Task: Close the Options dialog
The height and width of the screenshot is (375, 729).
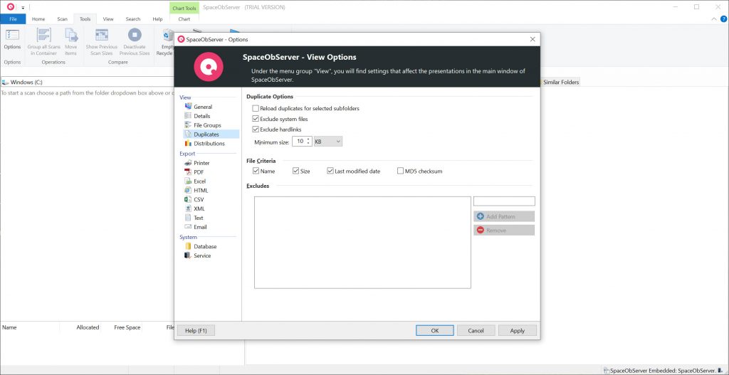Action: coord(533,40)
